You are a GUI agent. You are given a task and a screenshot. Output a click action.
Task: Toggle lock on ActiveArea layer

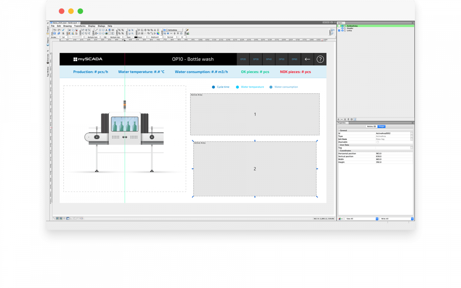pyautogui.click(x=345, y=26)
